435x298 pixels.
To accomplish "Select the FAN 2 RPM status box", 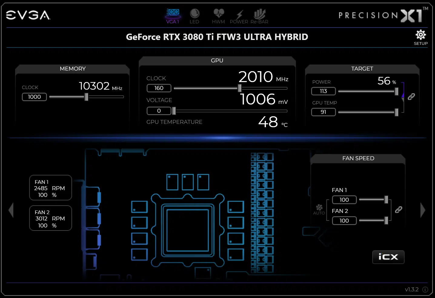I will pos(51,218).
